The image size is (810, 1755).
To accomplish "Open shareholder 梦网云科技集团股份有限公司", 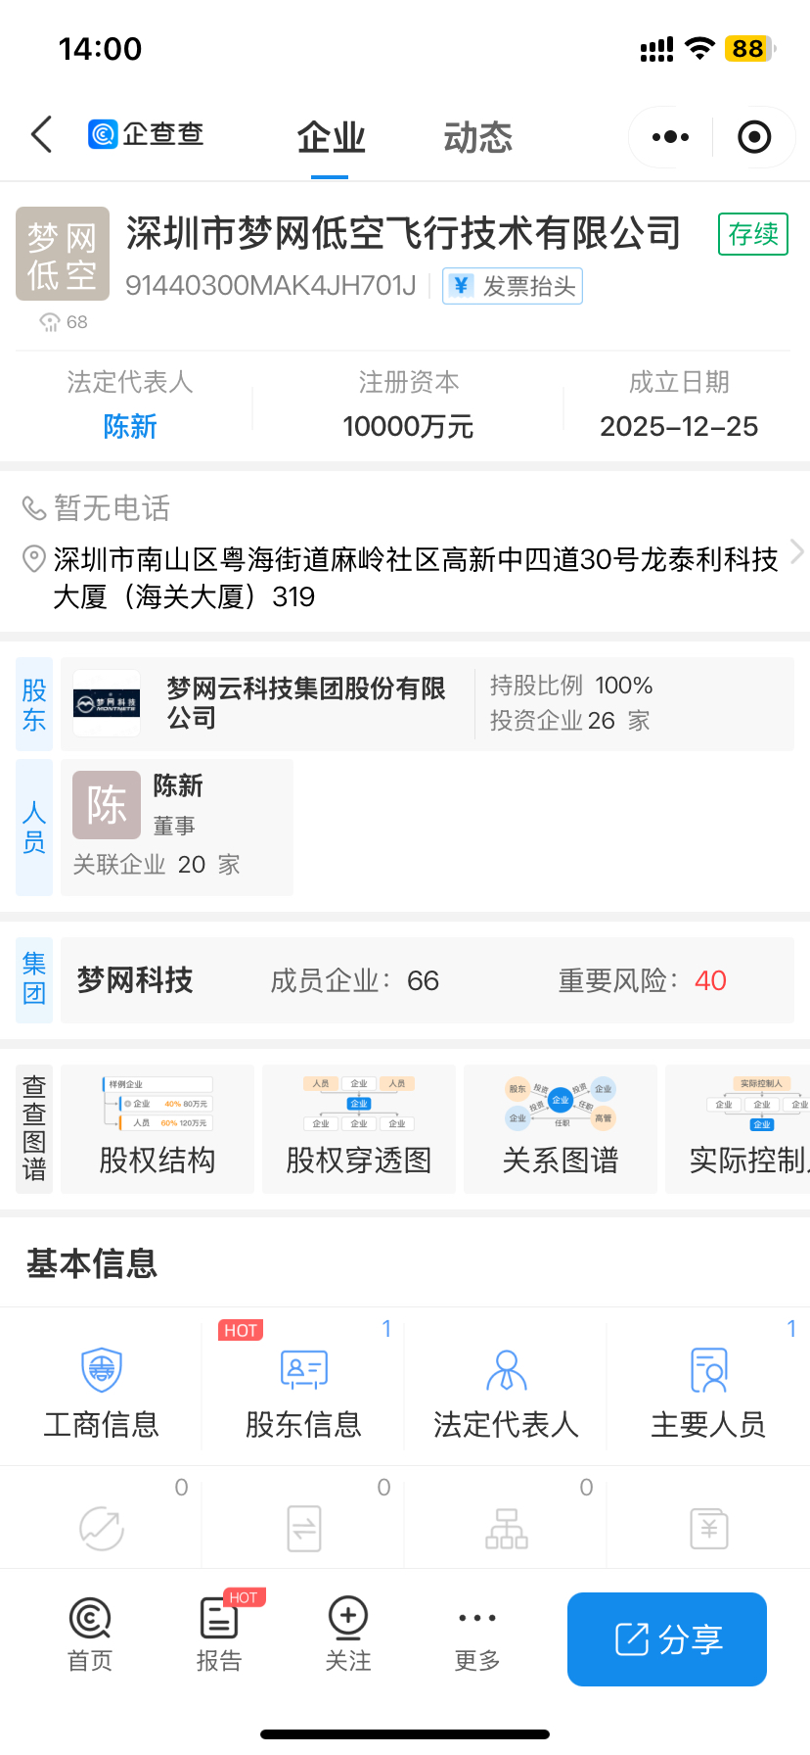I will (306, 703).
